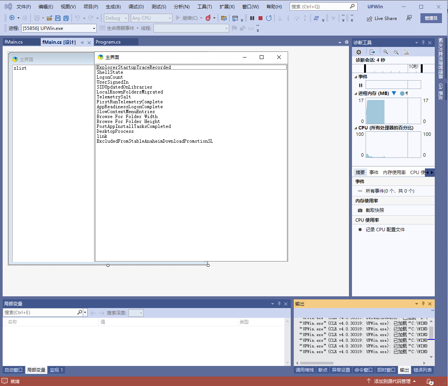Pause debugging with the break all icon
Screen dimensions: 448x386
[x=252, y=18]
